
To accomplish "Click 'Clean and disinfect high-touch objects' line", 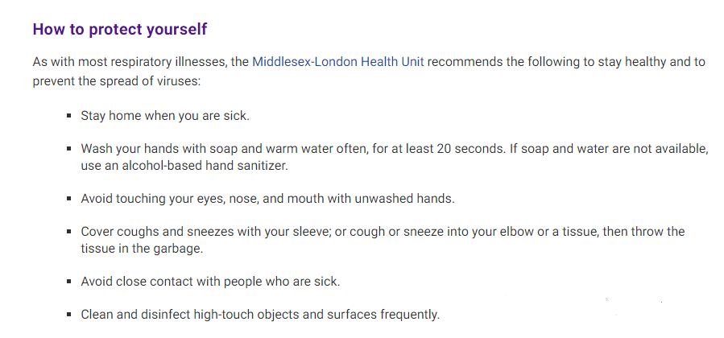I will [x=260, y=315].
